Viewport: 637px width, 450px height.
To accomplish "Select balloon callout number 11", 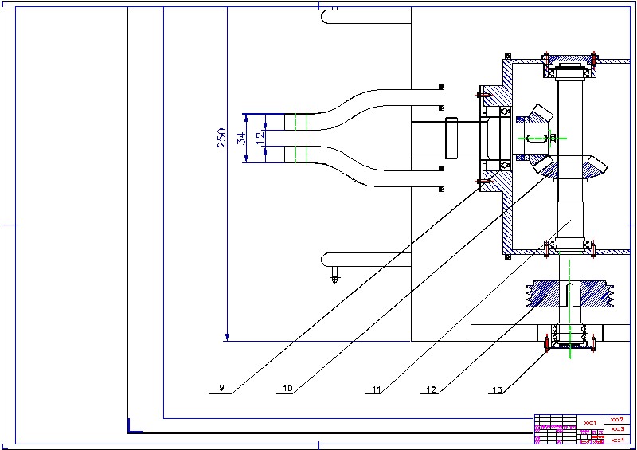I will click(x=377, y=389).
